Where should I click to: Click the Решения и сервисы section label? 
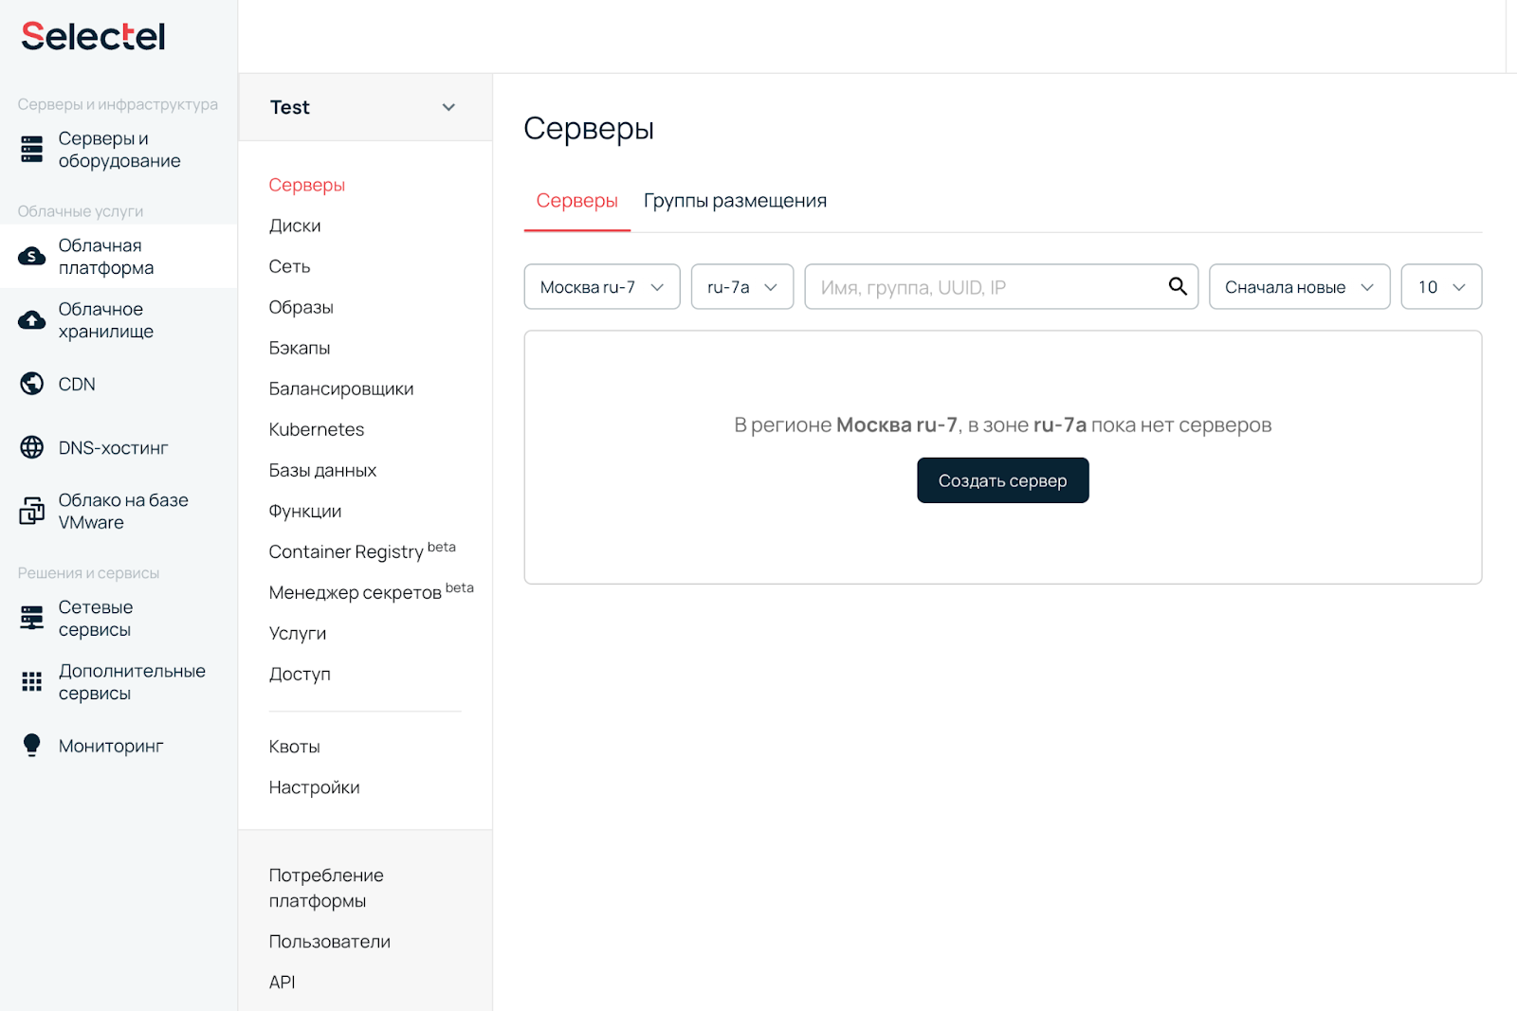[88, 573]
